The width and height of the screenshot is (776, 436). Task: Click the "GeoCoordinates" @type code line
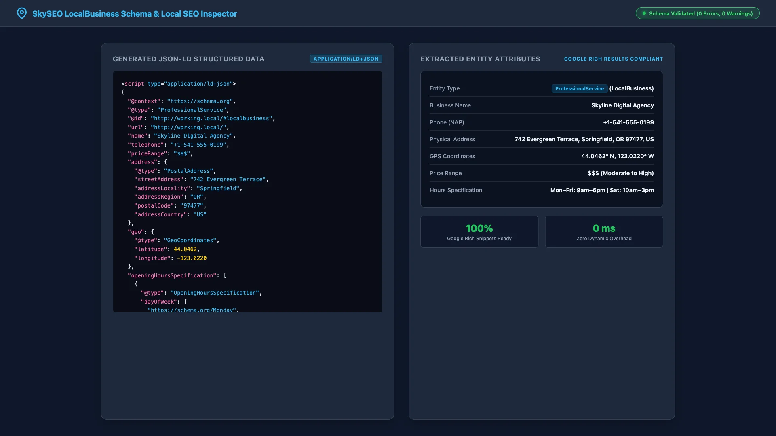pyautogui.click(x=177, y=240)
